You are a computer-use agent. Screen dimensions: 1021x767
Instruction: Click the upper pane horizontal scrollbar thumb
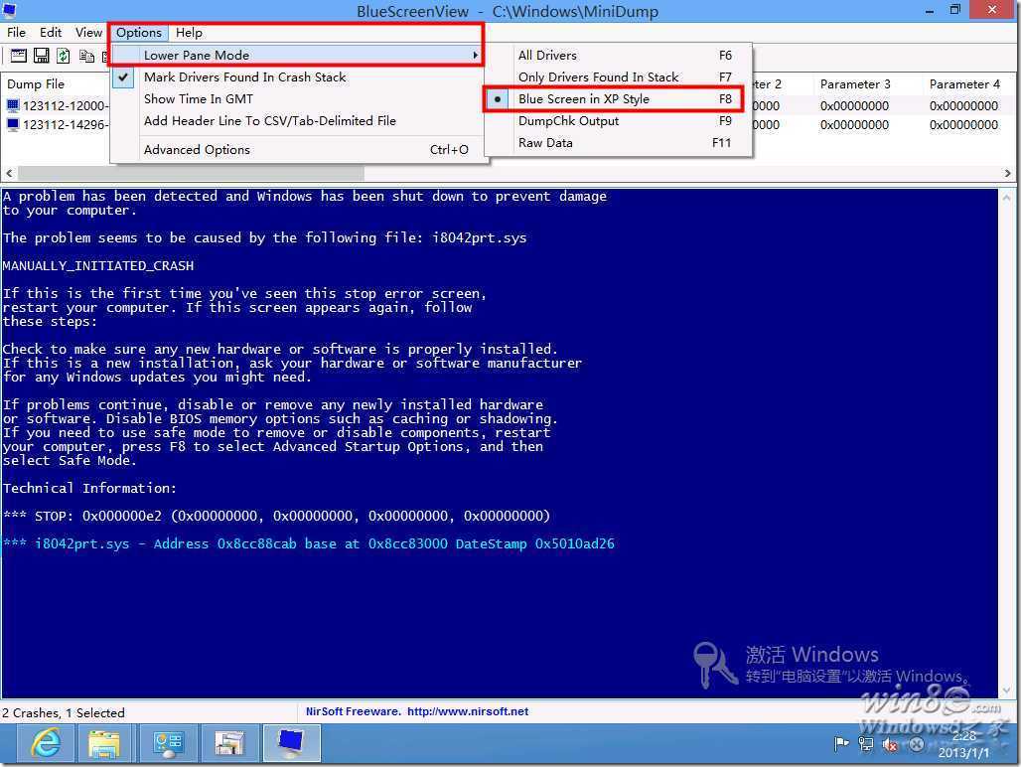click(191, 173)
